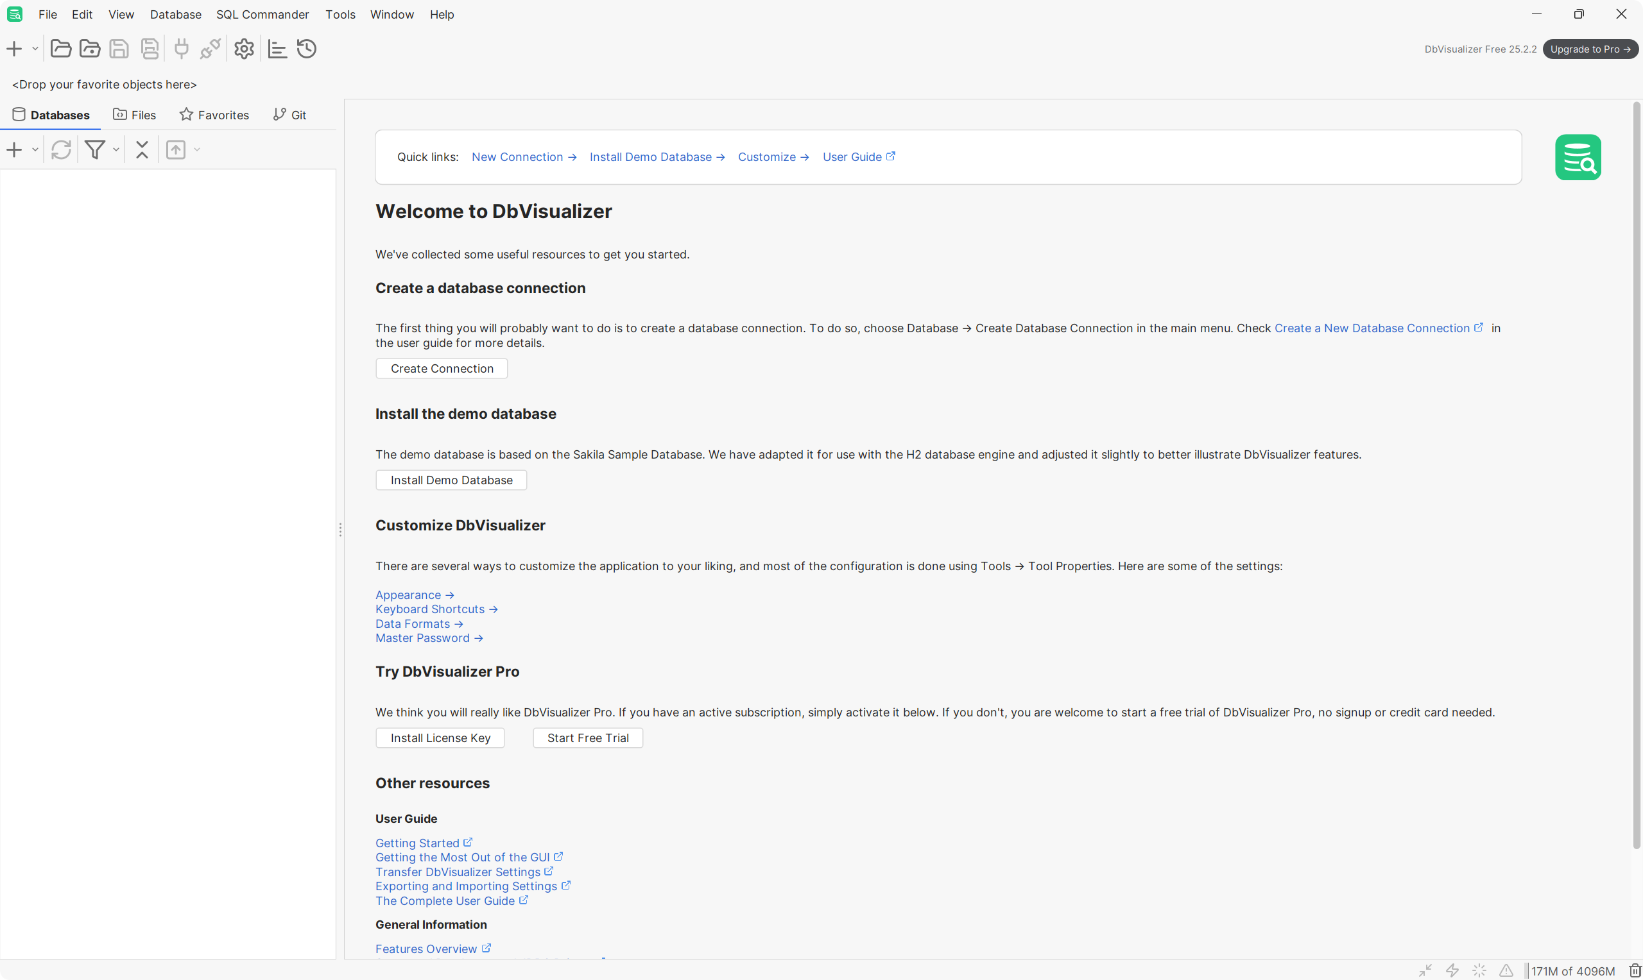
Task: Click the 171M of 4096M memory indicator
Action: 1573,971
